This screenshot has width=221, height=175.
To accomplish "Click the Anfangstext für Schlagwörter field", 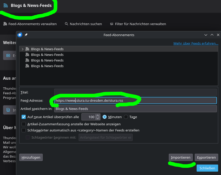I will tap(106, 137).
